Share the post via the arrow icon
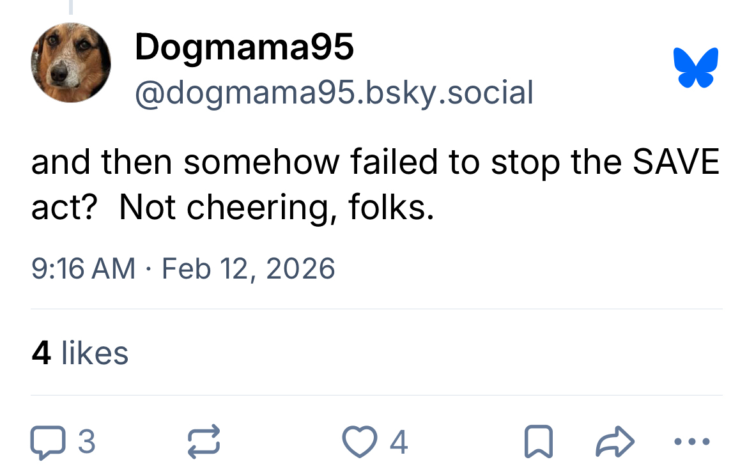 point(615,442)
